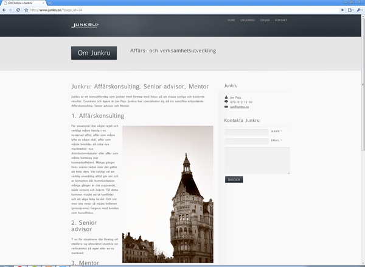Click the Junkru logo in the header
This screenshot has width=365, height=267.
[85, 25]
